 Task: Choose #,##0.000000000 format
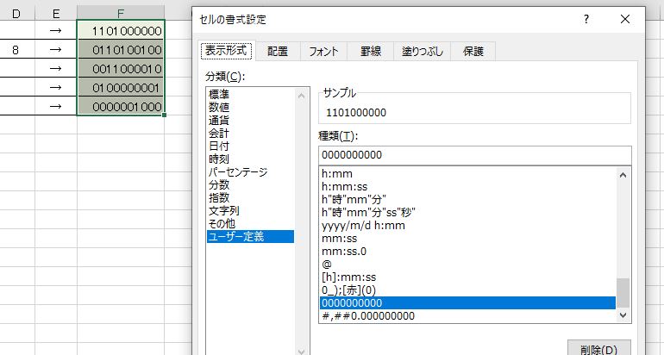pos(467,316)
